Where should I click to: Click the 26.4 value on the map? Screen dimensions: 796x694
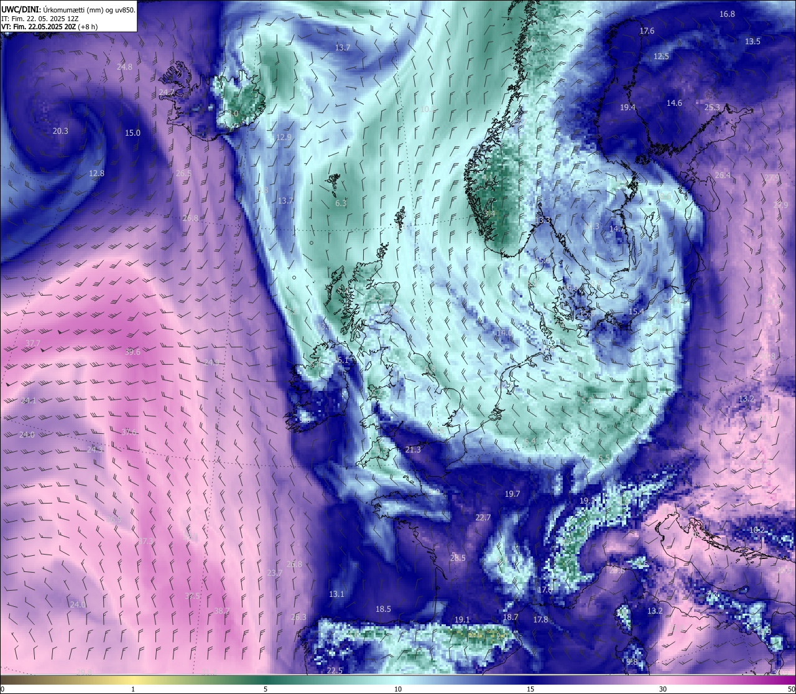pyautogui.click(x=723, y=176)
